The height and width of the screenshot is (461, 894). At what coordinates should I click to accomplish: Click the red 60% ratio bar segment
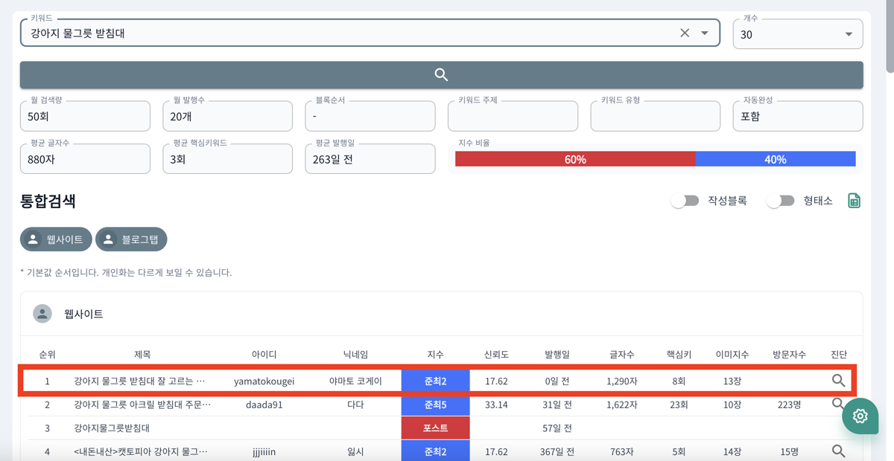[x=574, y=159]
